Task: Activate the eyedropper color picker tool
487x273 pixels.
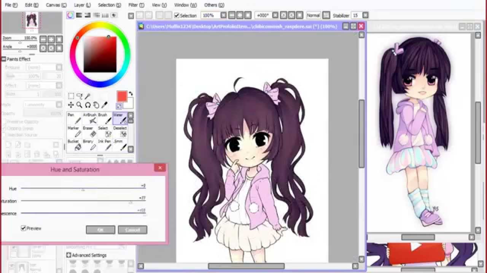Action: pyautogui.click(x=104, y=105)
